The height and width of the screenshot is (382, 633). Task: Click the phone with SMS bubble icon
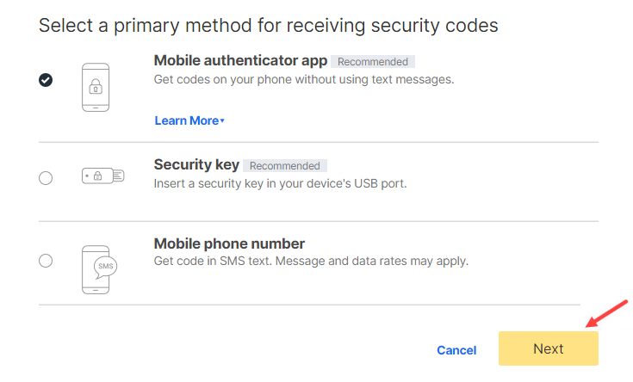tap(99, 269)
